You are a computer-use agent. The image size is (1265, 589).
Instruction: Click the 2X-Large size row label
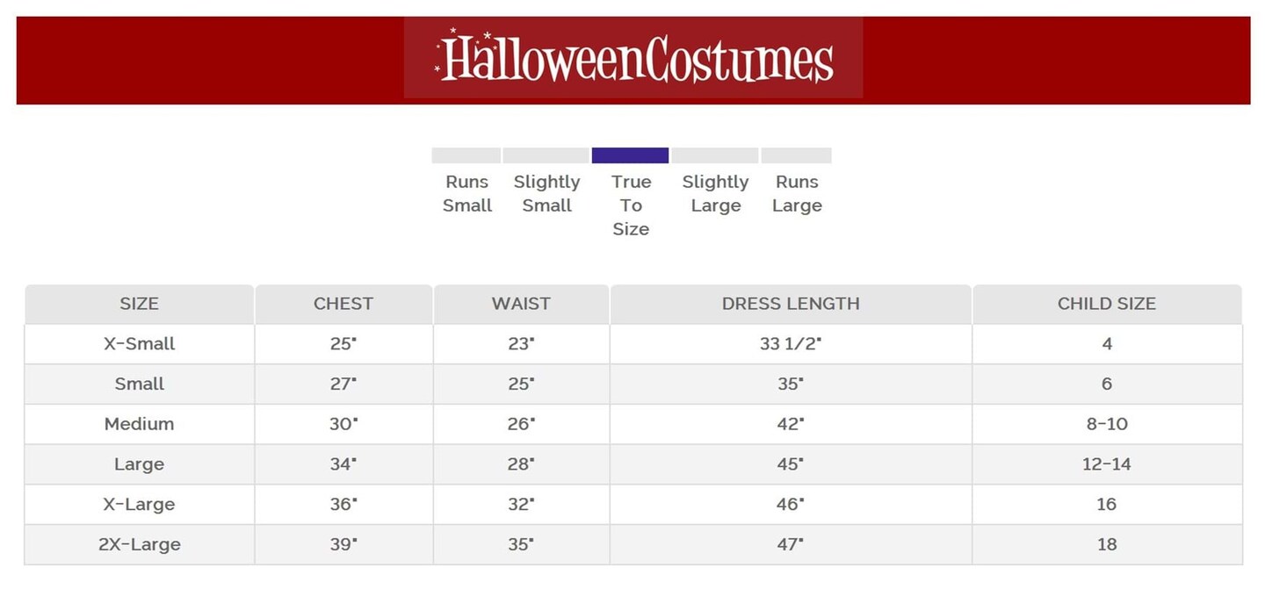click(x=140, y=544)
